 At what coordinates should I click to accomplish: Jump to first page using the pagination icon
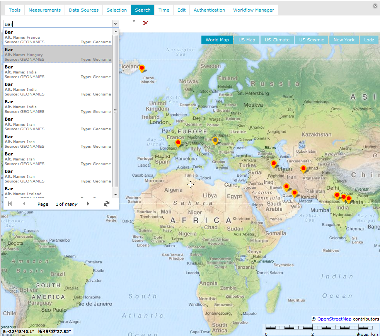pyautogui.click(x=9, y=204)
